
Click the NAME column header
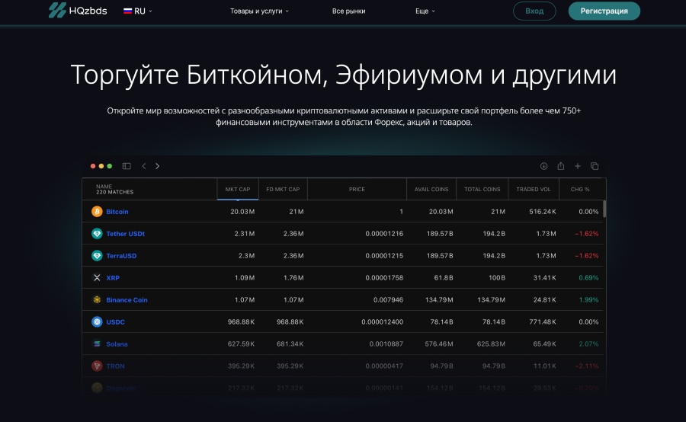[x=149, y=190]
